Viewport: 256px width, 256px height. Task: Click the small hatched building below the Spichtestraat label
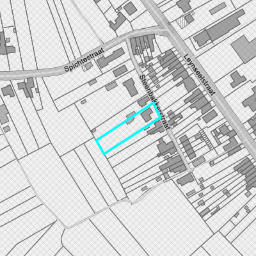tap(88, 67)
